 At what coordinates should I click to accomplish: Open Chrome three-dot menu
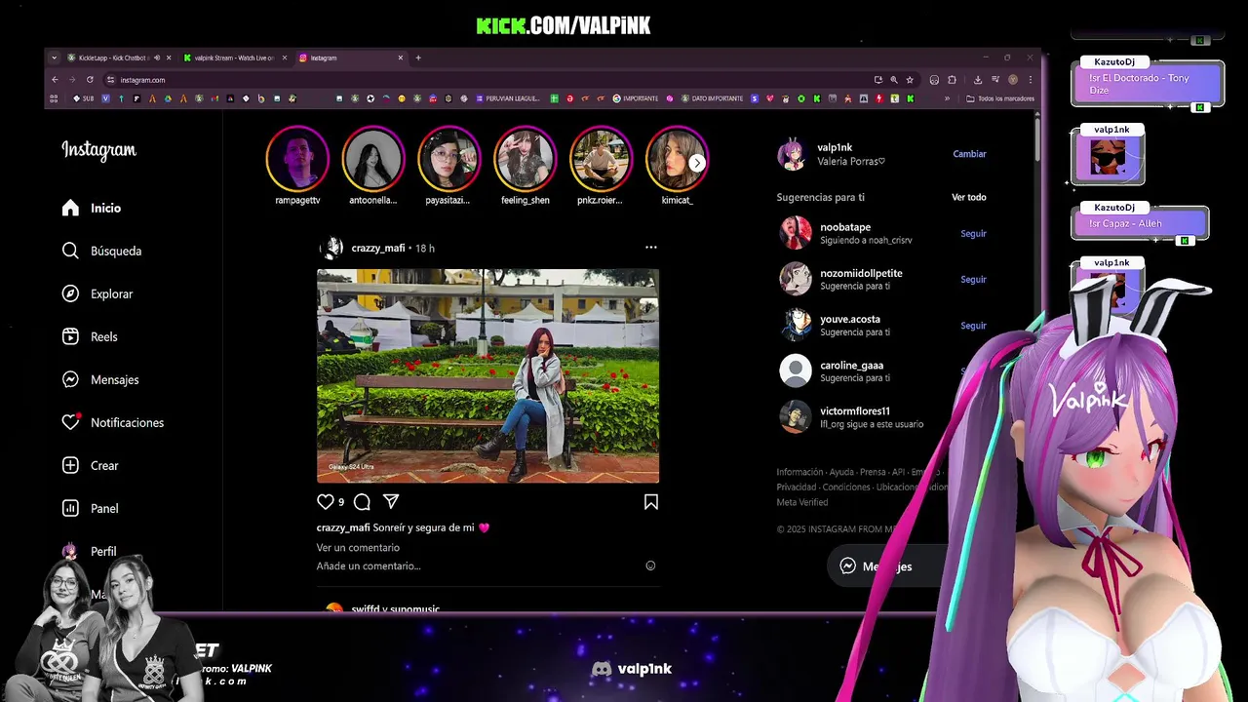[1030, 80]
